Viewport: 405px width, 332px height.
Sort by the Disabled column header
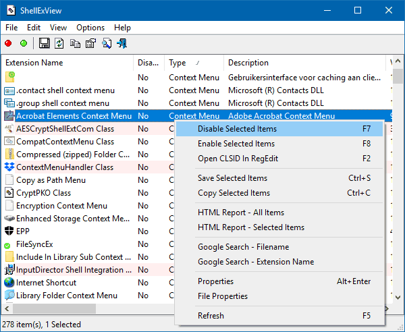pos(148,63)
